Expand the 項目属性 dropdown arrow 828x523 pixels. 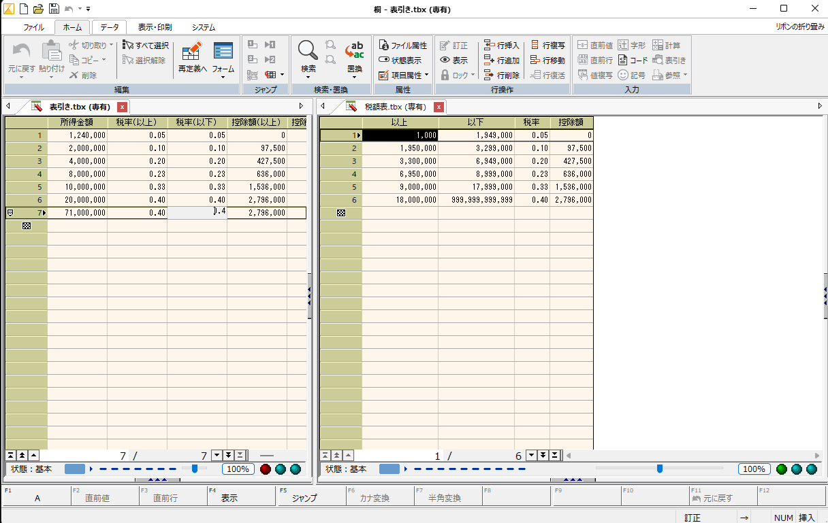pyautogui.click(x=426, y=75)
